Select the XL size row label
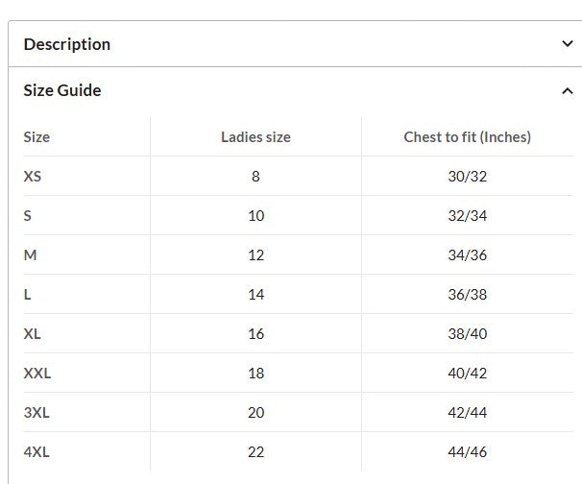The image size is (582, 484). [x=33, y=334]
